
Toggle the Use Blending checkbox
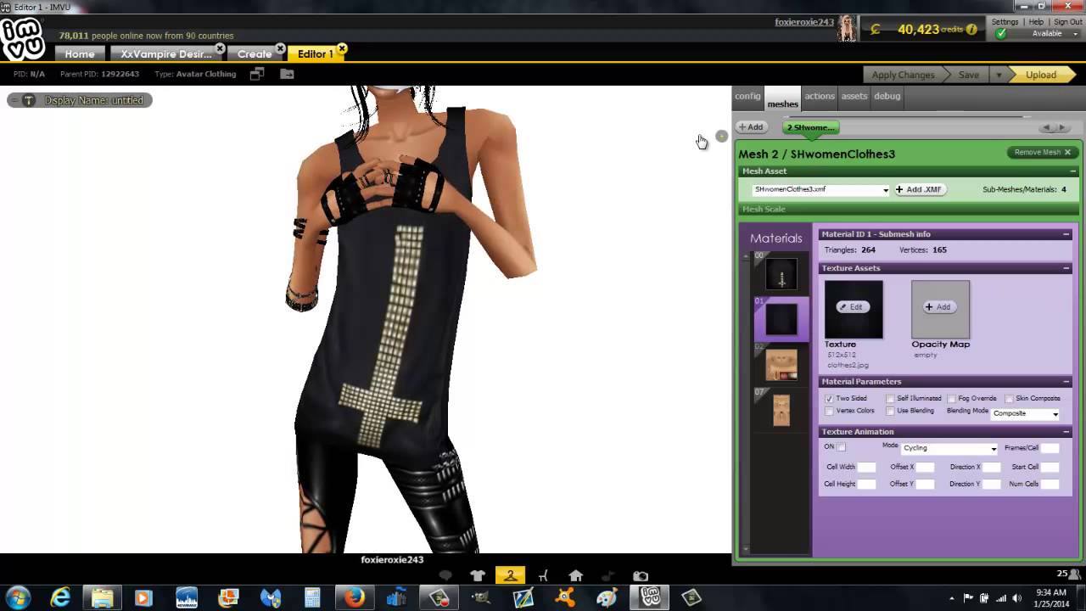(890, 412)
